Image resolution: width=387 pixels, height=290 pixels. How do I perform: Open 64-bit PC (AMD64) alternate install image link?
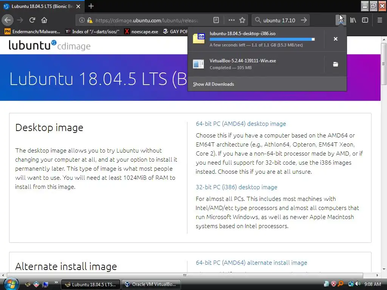click(x=251, y=263)
